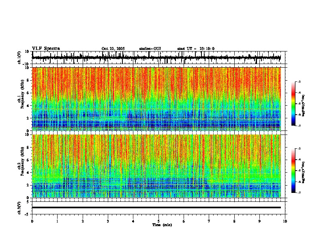This screenshot has height=248, width=321.
Task: Click the "4" kHz tick on ch.2 spectrogram
Action: (28, 173)
